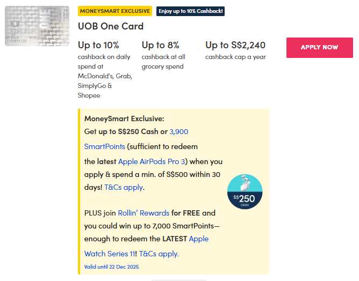This screenshot has height=281, width=359.
Task: Click the cashback cap a year description
Action: click(x=235, y=57)
